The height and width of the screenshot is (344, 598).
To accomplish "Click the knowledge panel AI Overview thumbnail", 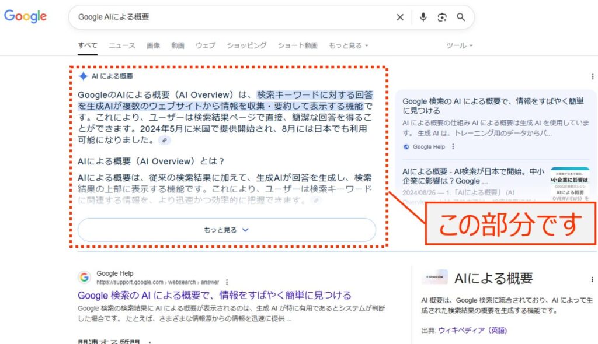I will point(434,277).
